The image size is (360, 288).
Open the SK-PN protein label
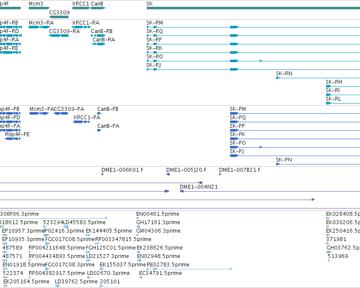point(284,160)
